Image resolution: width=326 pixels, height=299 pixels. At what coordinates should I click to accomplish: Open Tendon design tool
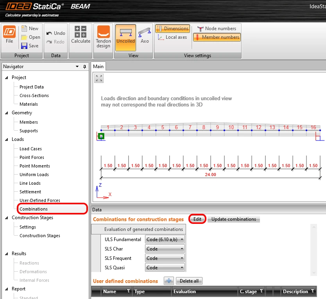(x=103, y=32)
